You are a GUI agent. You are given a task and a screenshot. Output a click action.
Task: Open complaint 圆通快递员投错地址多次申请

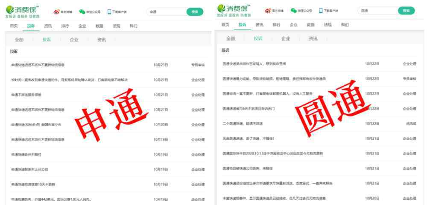(278, 184)
